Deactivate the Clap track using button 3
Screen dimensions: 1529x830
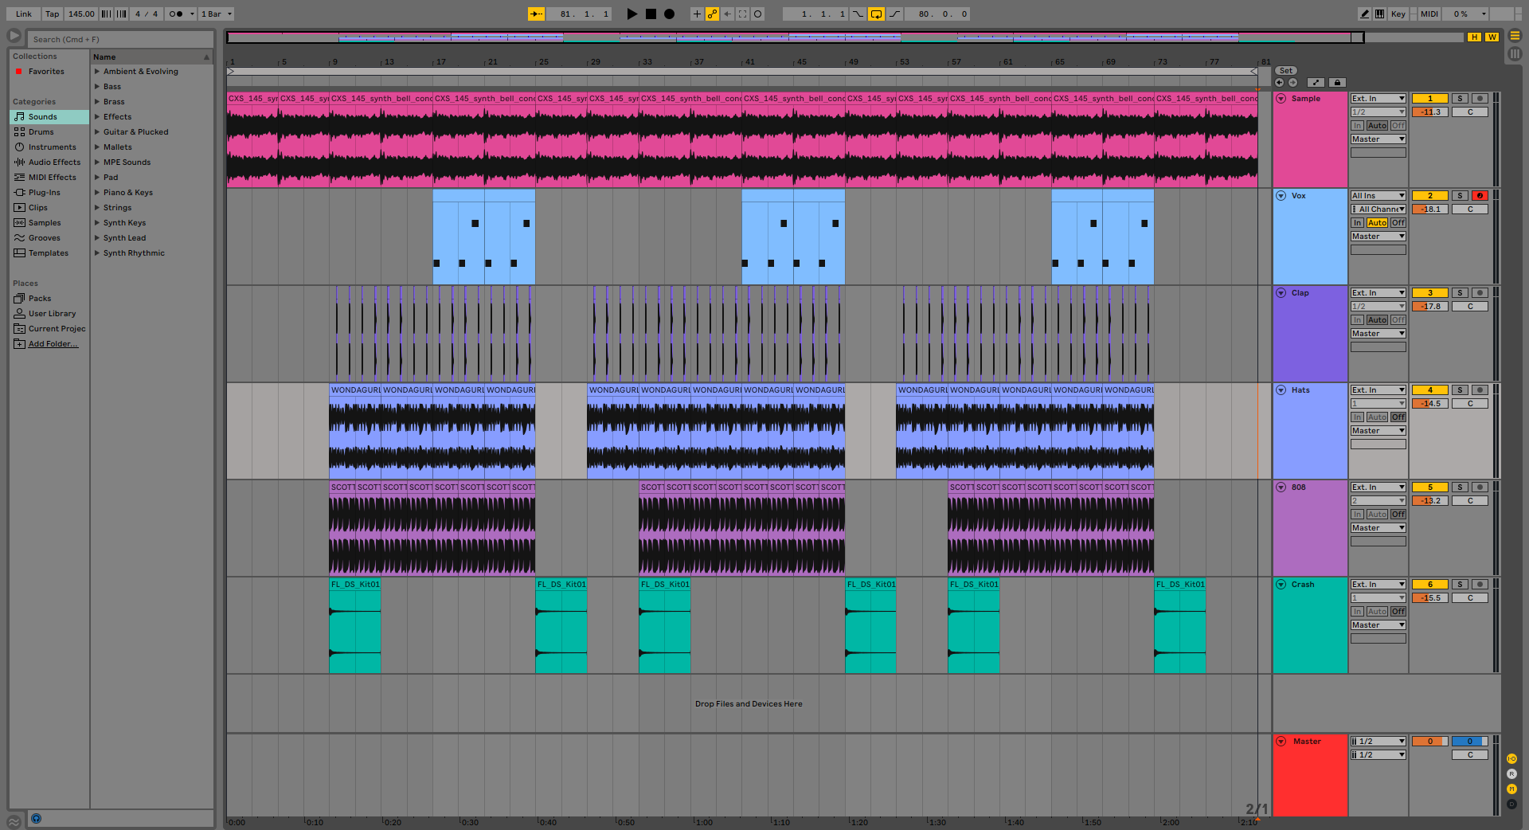[1429, 292]
